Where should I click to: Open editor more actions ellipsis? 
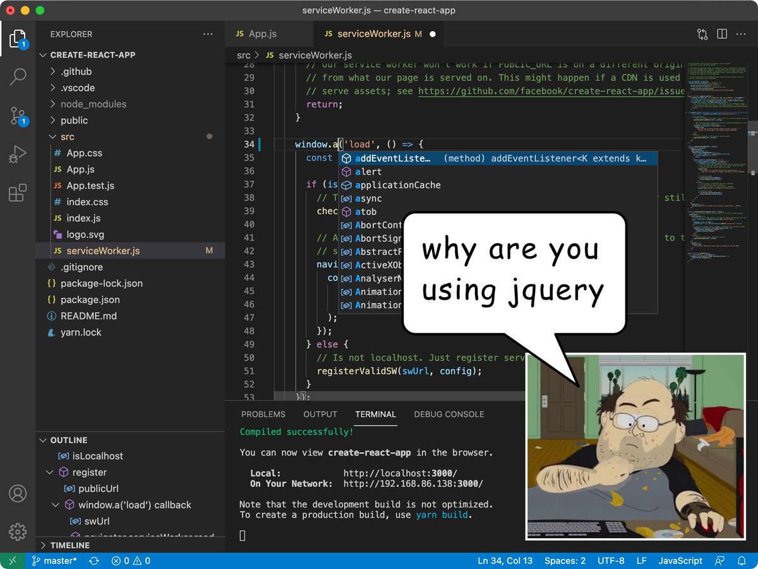point(742,34)
